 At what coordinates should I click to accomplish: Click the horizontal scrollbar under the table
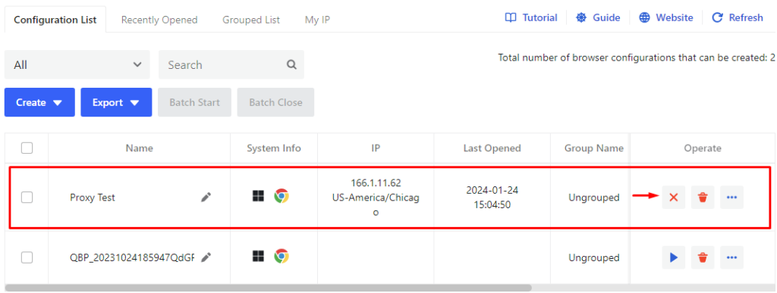[x=268, y=287]
